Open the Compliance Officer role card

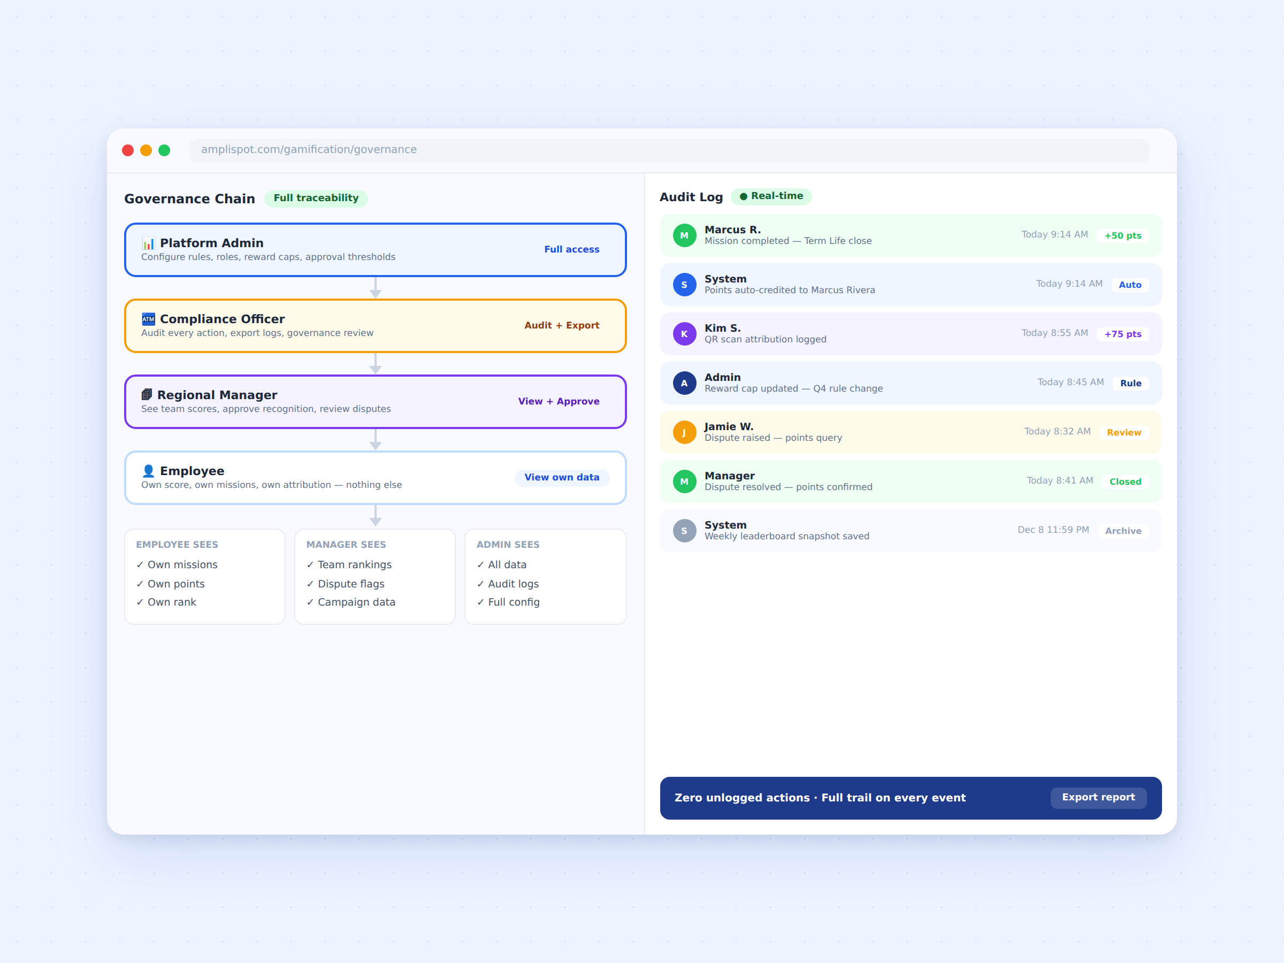376,326
